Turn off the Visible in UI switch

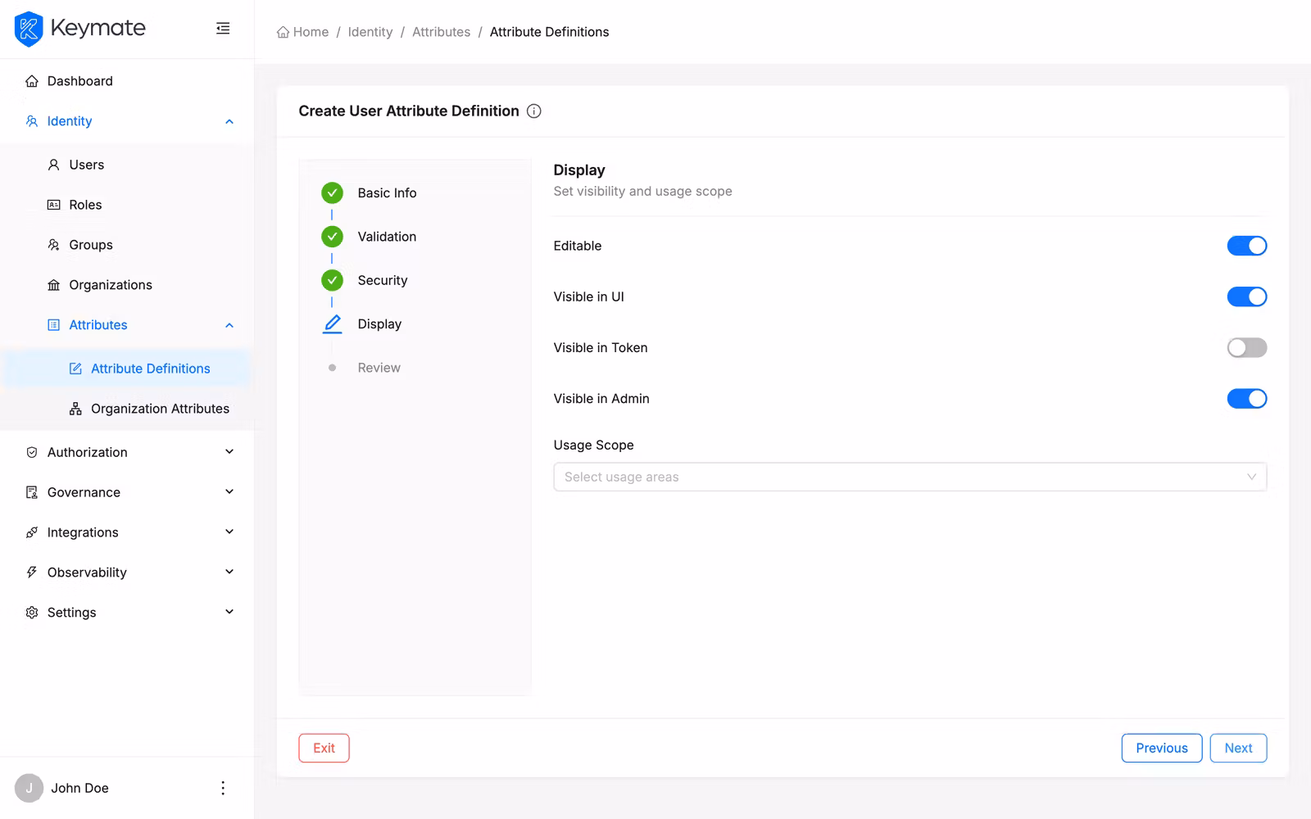click(x=1246, y=296)
